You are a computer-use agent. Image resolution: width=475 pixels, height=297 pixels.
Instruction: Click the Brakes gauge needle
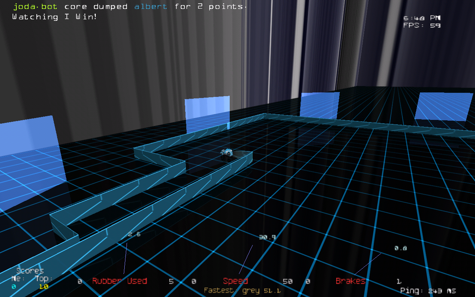(x=367, y=264)
